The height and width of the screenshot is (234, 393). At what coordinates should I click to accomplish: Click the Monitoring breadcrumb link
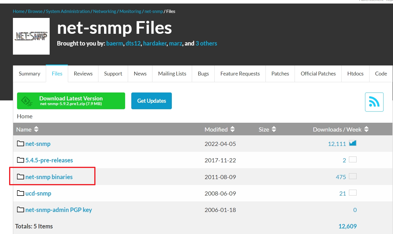point(130,11)
